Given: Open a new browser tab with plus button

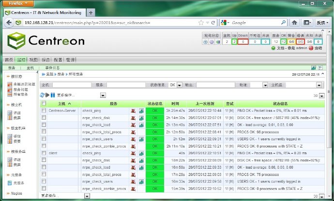Looking at the screenshot, I should [x=91, y=13].
